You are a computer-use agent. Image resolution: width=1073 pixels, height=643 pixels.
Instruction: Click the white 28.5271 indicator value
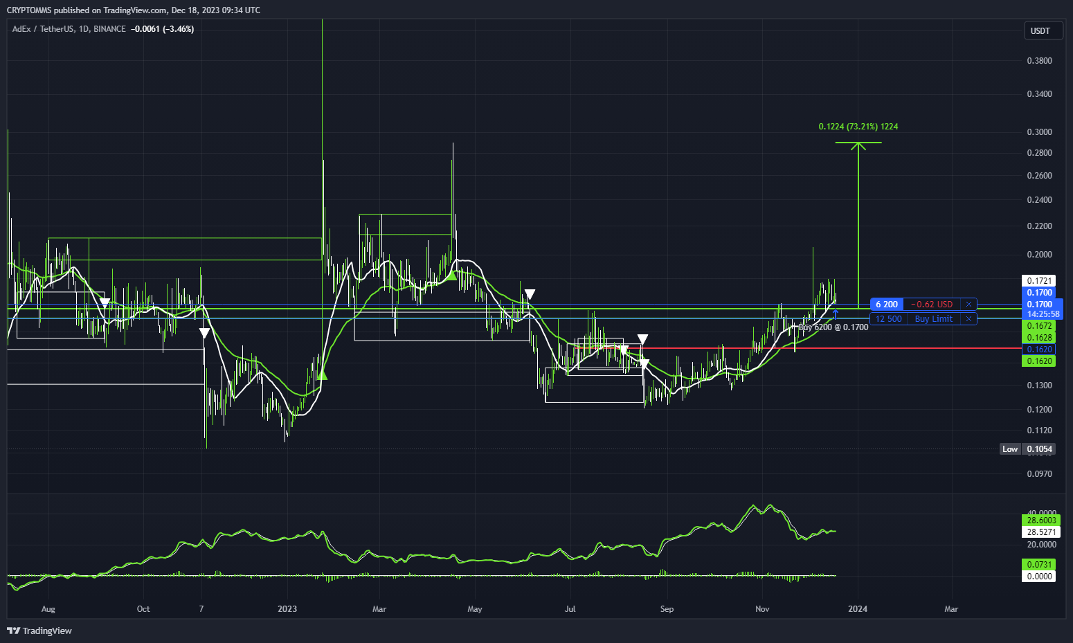pos(1041,532)
